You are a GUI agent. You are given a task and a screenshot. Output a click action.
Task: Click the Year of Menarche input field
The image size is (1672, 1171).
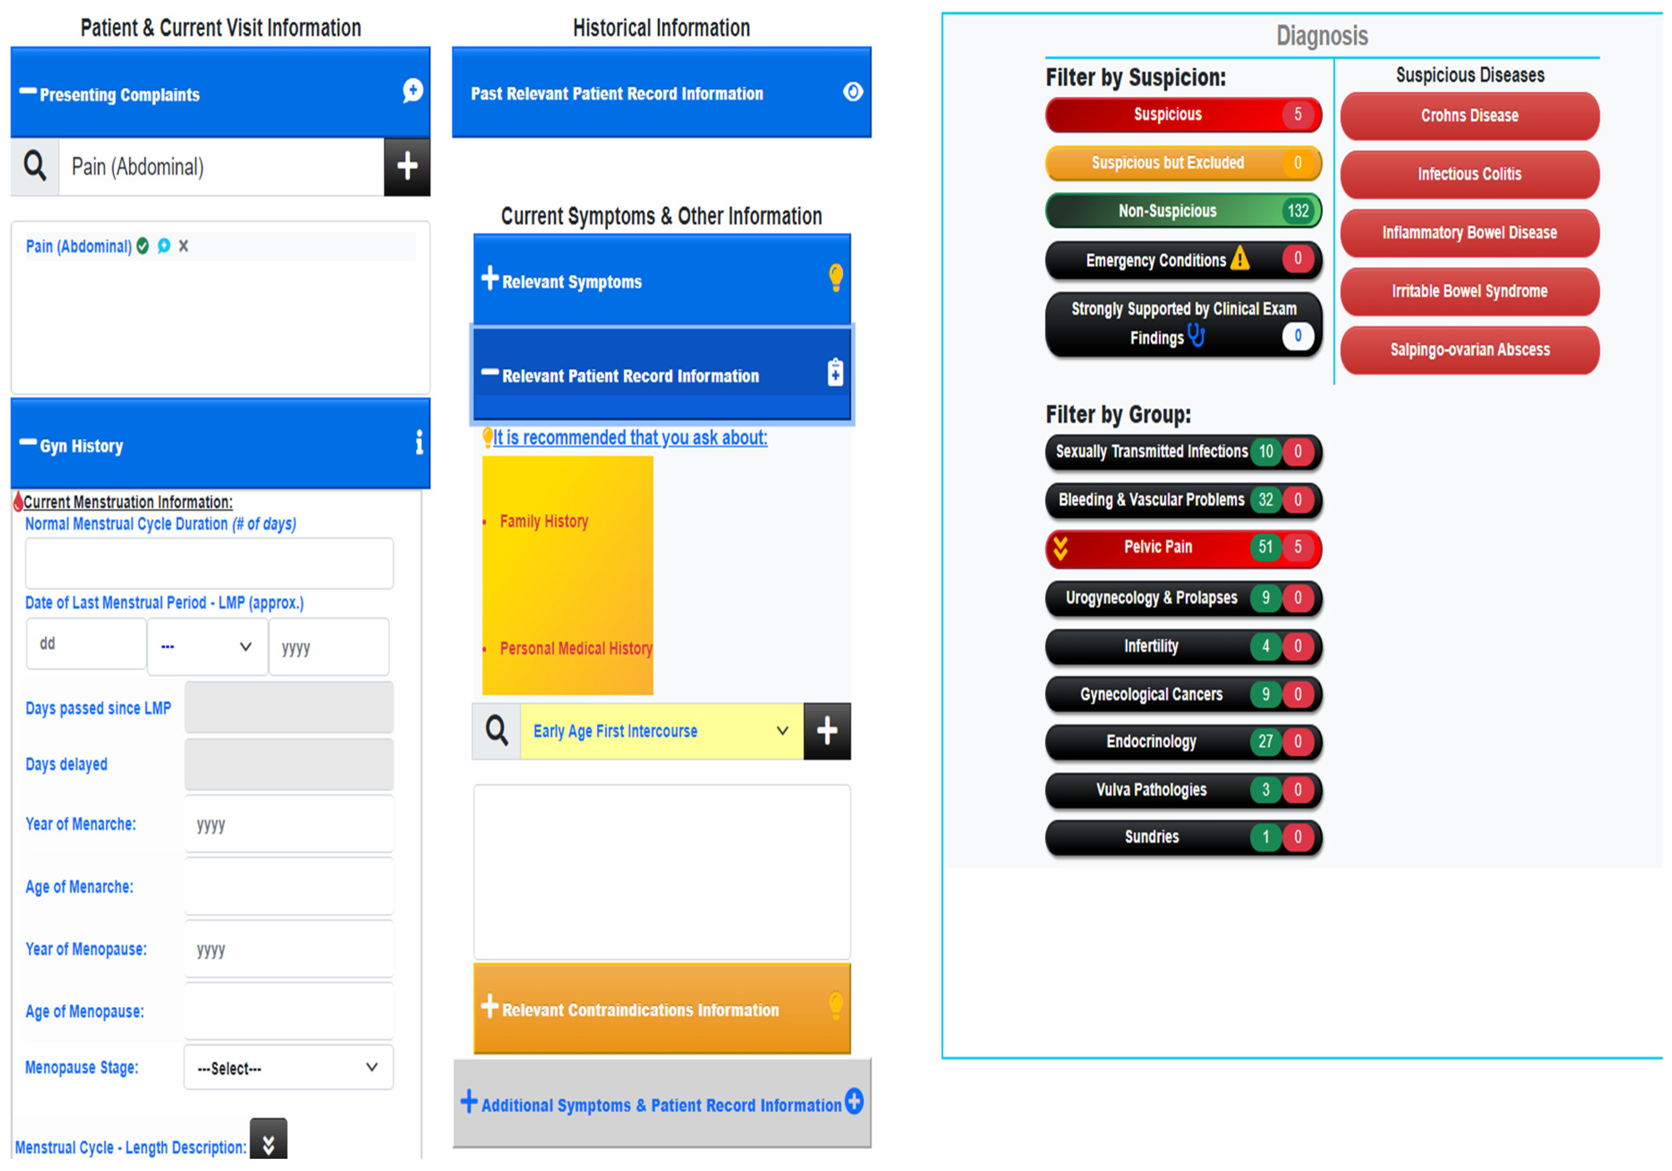[x=289, y=824]
